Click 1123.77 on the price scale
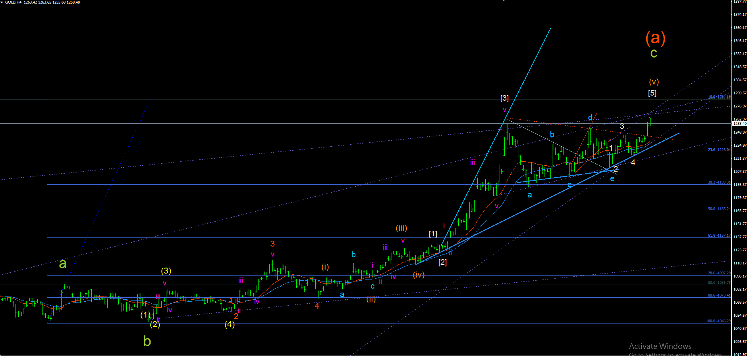The height and width of the screenshot is (356, 747). click(x=739, y=250)
